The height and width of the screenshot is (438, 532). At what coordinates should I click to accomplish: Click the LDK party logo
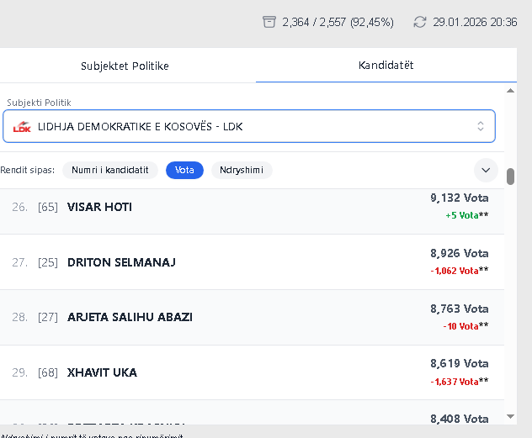pyautogui.click(x=23, y=127)
